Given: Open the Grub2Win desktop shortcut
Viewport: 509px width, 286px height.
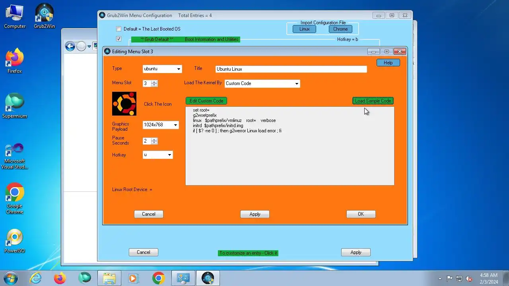Looking at the screenshot, I should 44,16.
